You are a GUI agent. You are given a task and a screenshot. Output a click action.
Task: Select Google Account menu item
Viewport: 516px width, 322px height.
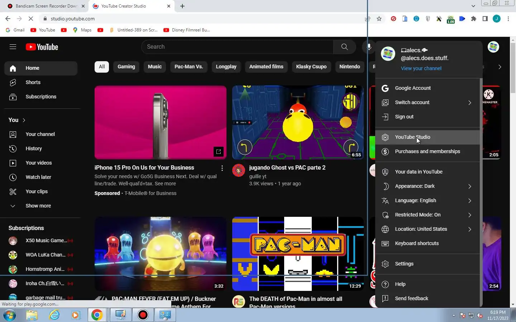[x=427, y=88]
